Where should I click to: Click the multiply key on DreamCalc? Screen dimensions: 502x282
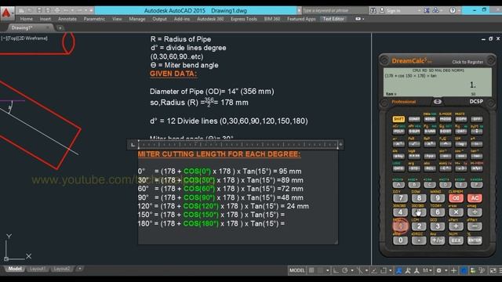(456, 212)
